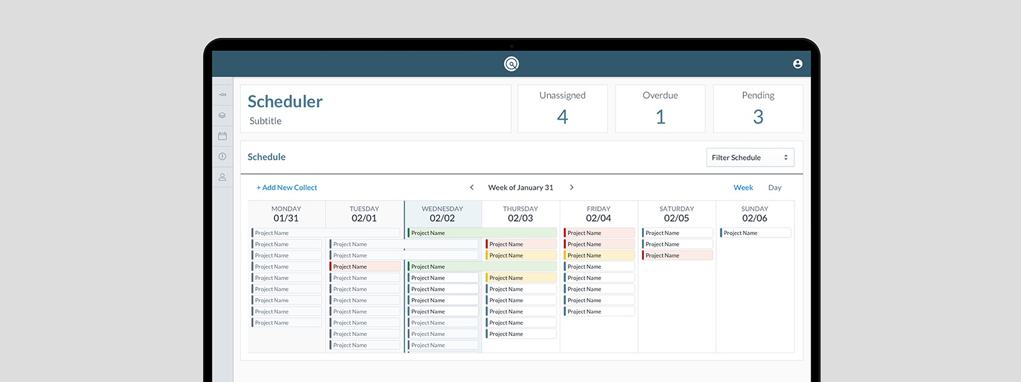The height and width of the screenshot is (382, 1021).
Task: Open the Pending count card
Action: tap(758, 109)
